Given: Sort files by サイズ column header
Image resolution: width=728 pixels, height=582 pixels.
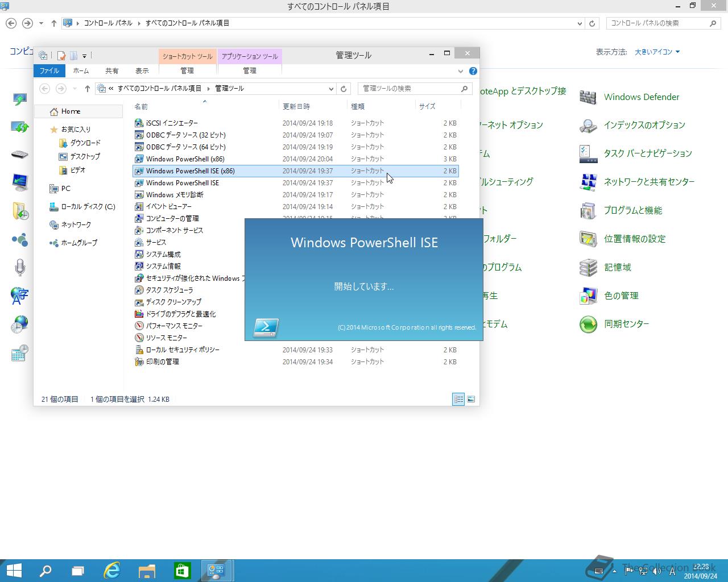Looking at the screenshot, I should point(438,106).
